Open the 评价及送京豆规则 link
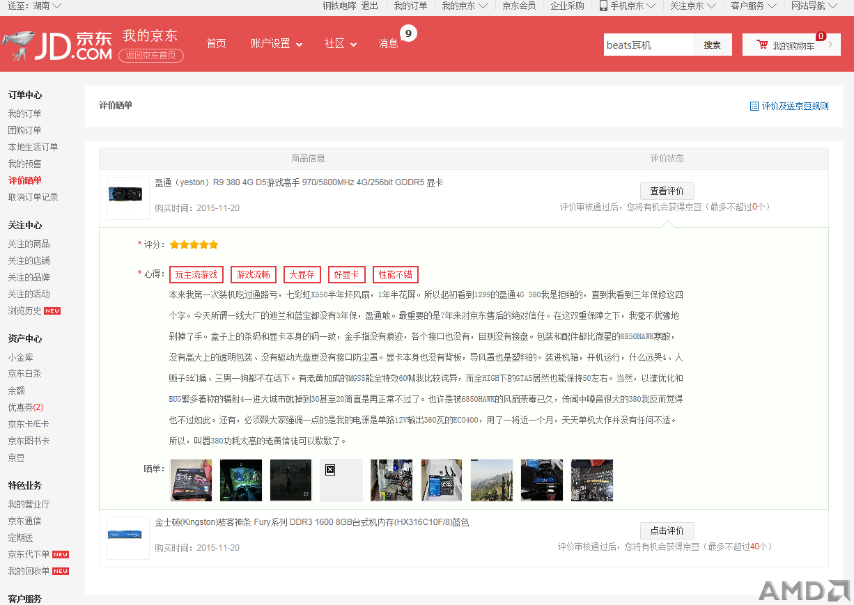Viewport: 854px width, 605px height. (795, 107)
